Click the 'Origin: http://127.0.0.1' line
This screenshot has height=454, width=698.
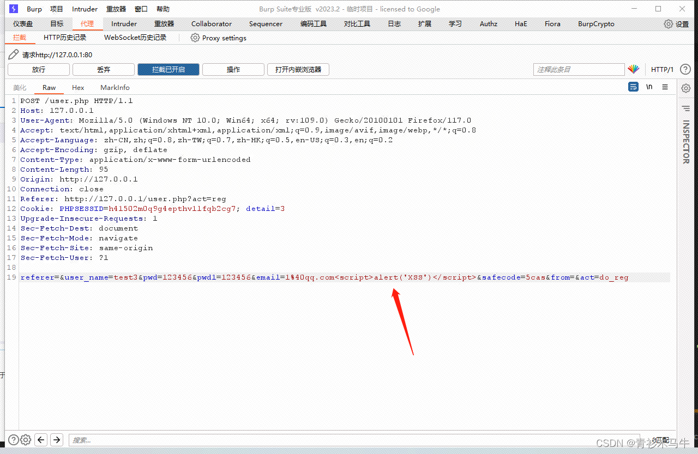pyautogui.click(x=79, y=179)
